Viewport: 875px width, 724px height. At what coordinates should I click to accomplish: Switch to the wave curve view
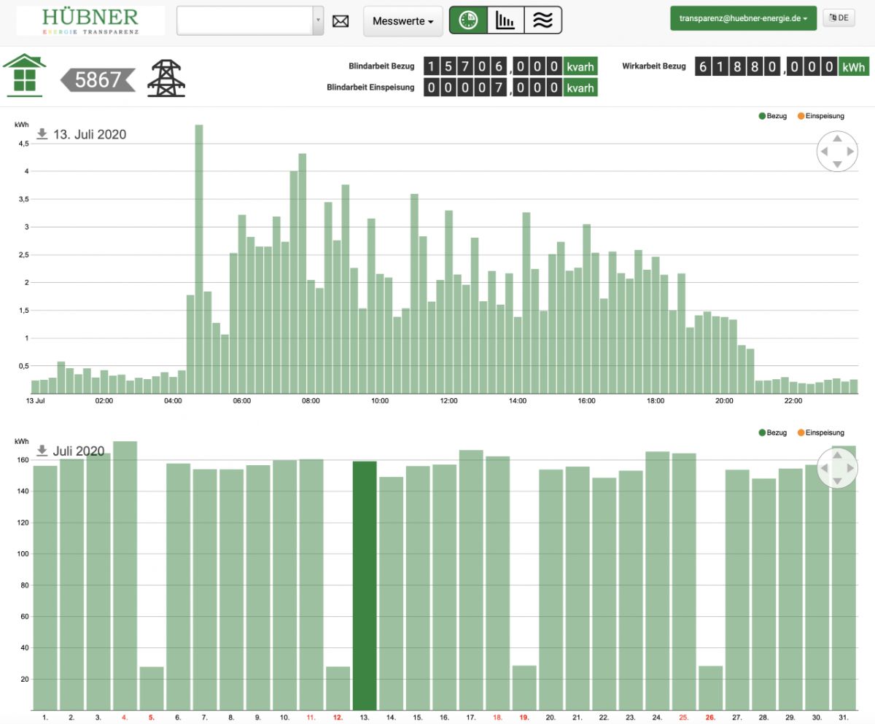(542, 20)
